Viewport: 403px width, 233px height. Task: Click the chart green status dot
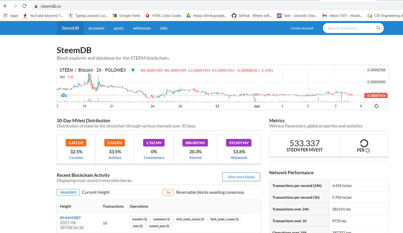click(133, 70)
